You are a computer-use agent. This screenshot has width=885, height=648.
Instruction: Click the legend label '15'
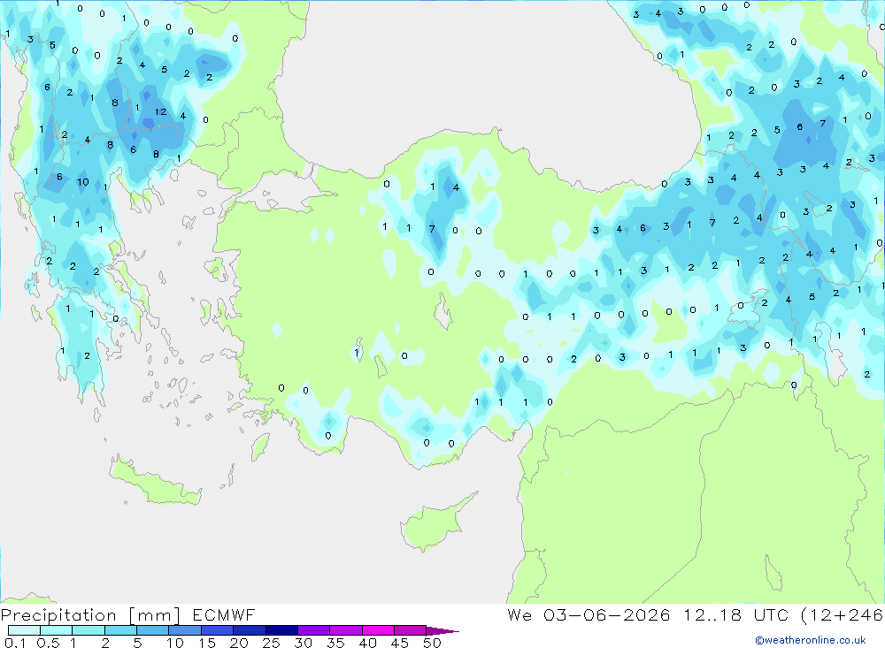[x=207, y=643]
